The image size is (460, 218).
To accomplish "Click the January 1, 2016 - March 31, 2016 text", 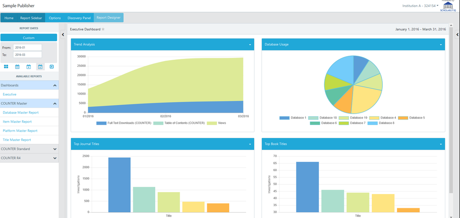I will (x=421, y=29).
